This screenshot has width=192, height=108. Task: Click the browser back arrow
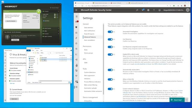click(76, 6)
